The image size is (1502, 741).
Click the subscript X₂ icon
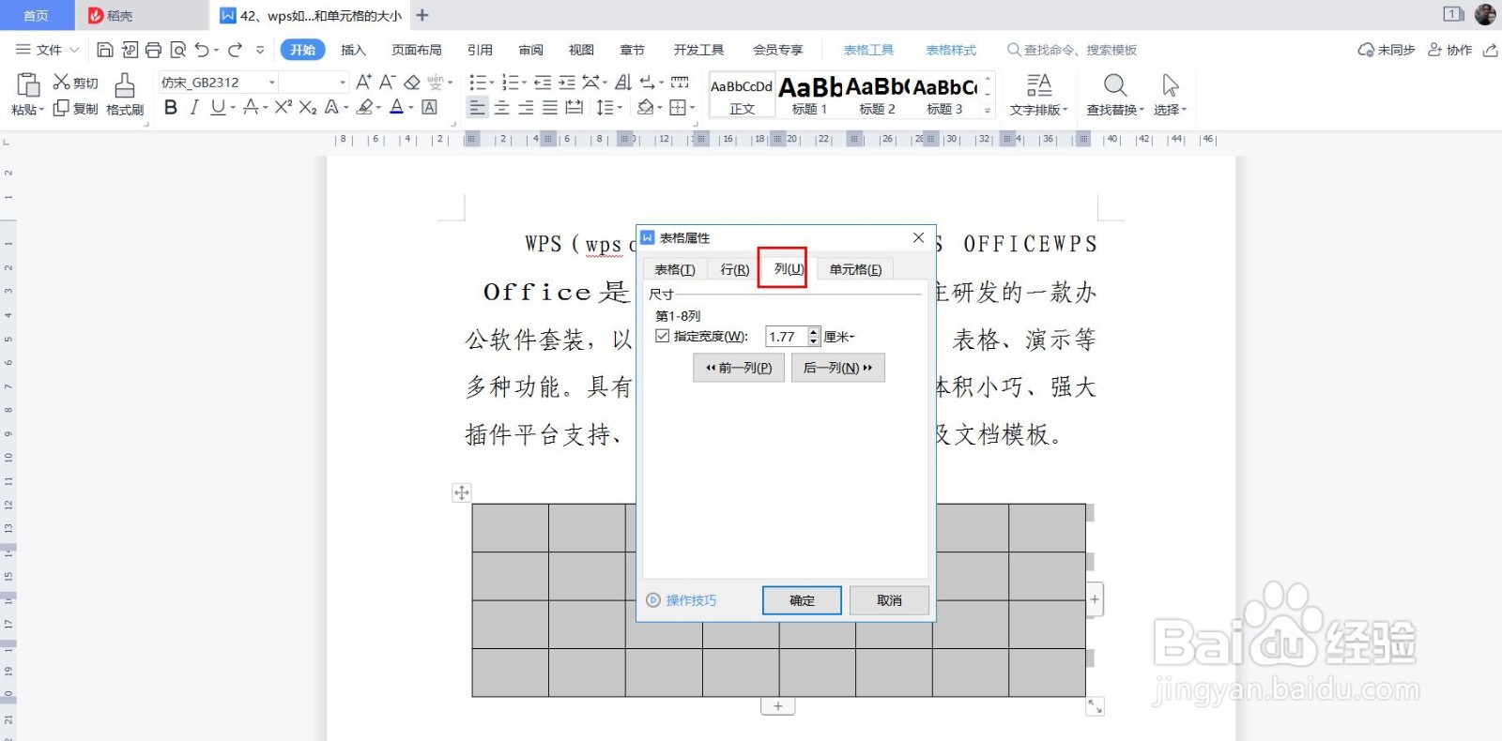click(307, 108)
